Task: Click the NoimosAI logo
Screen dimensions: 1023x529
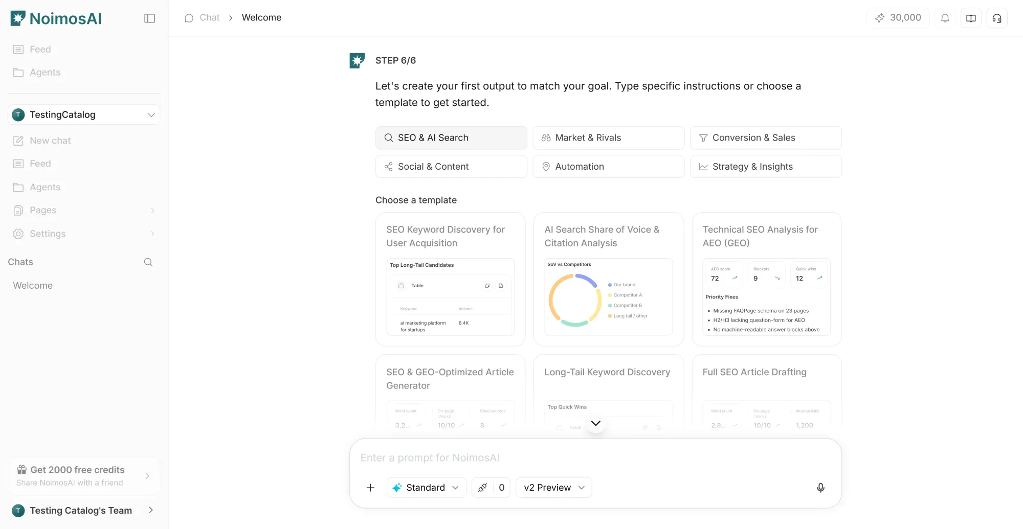Action: [x=56, y=18]
